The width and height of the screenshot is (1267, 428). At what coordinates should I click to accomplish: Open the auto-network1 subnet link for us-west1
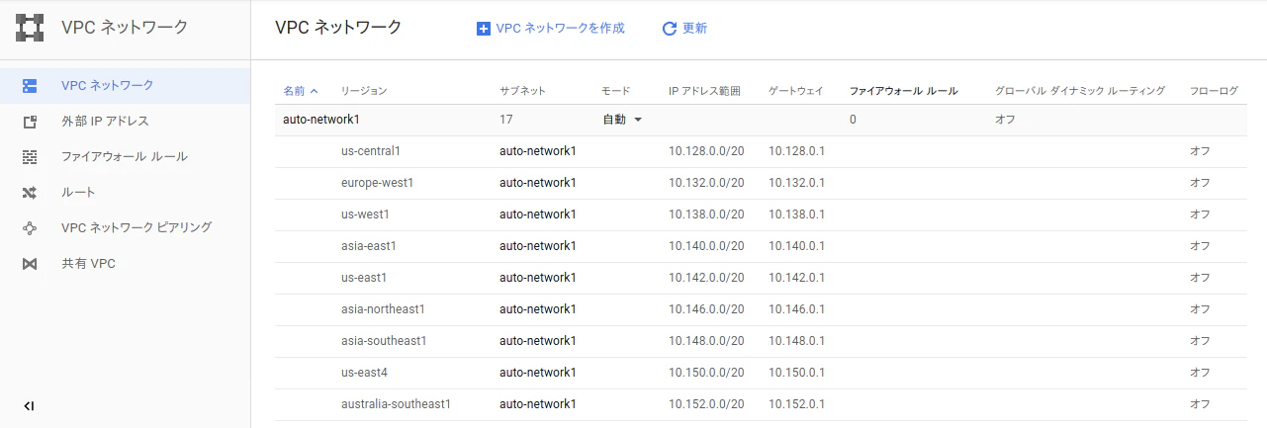[x=538, y=214]
